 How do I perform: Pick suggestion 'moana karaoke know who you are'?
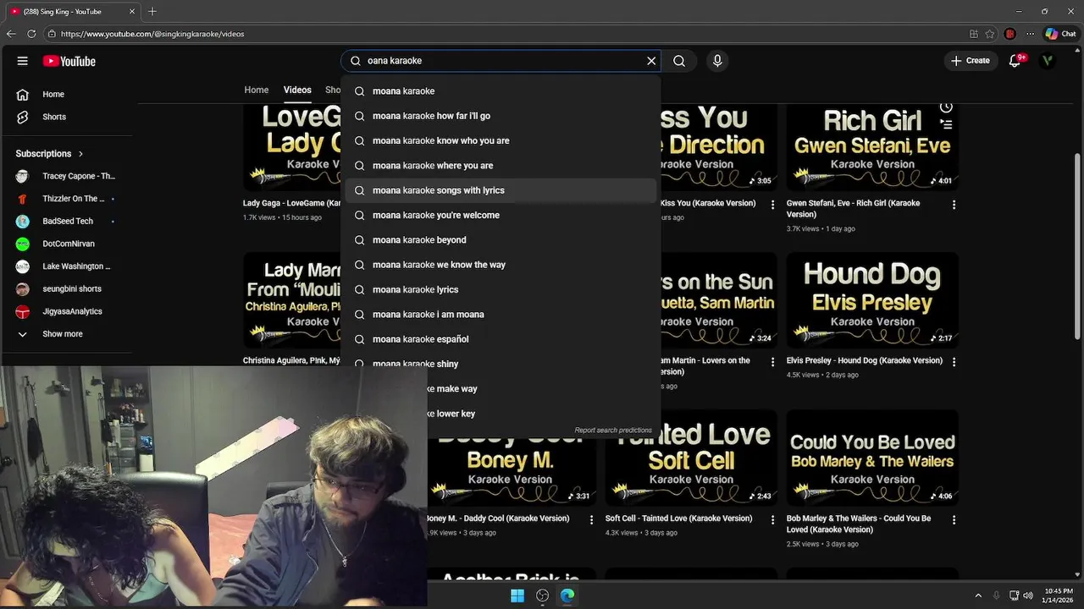[x=501, y=140]
